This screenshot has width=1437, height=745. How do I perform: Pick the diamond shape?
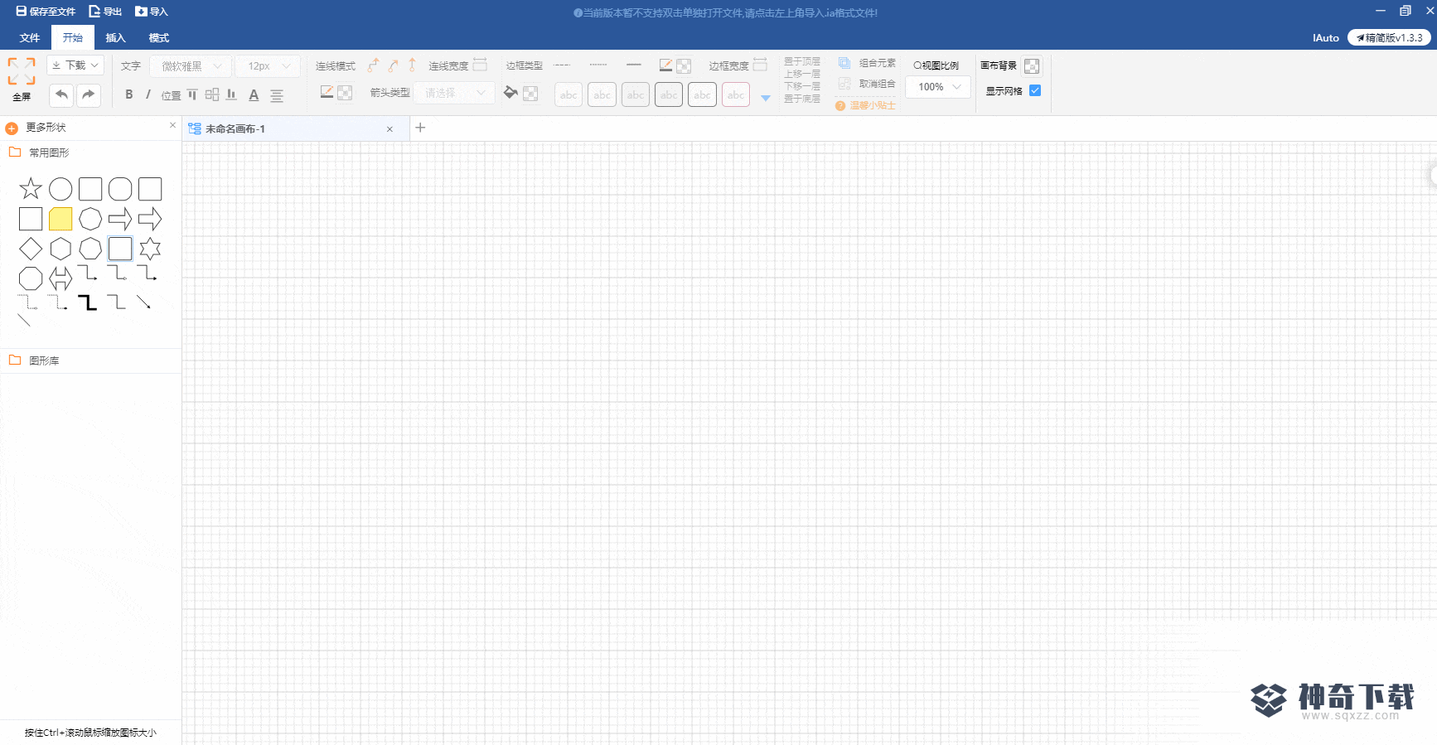click(x=31, y=249)
